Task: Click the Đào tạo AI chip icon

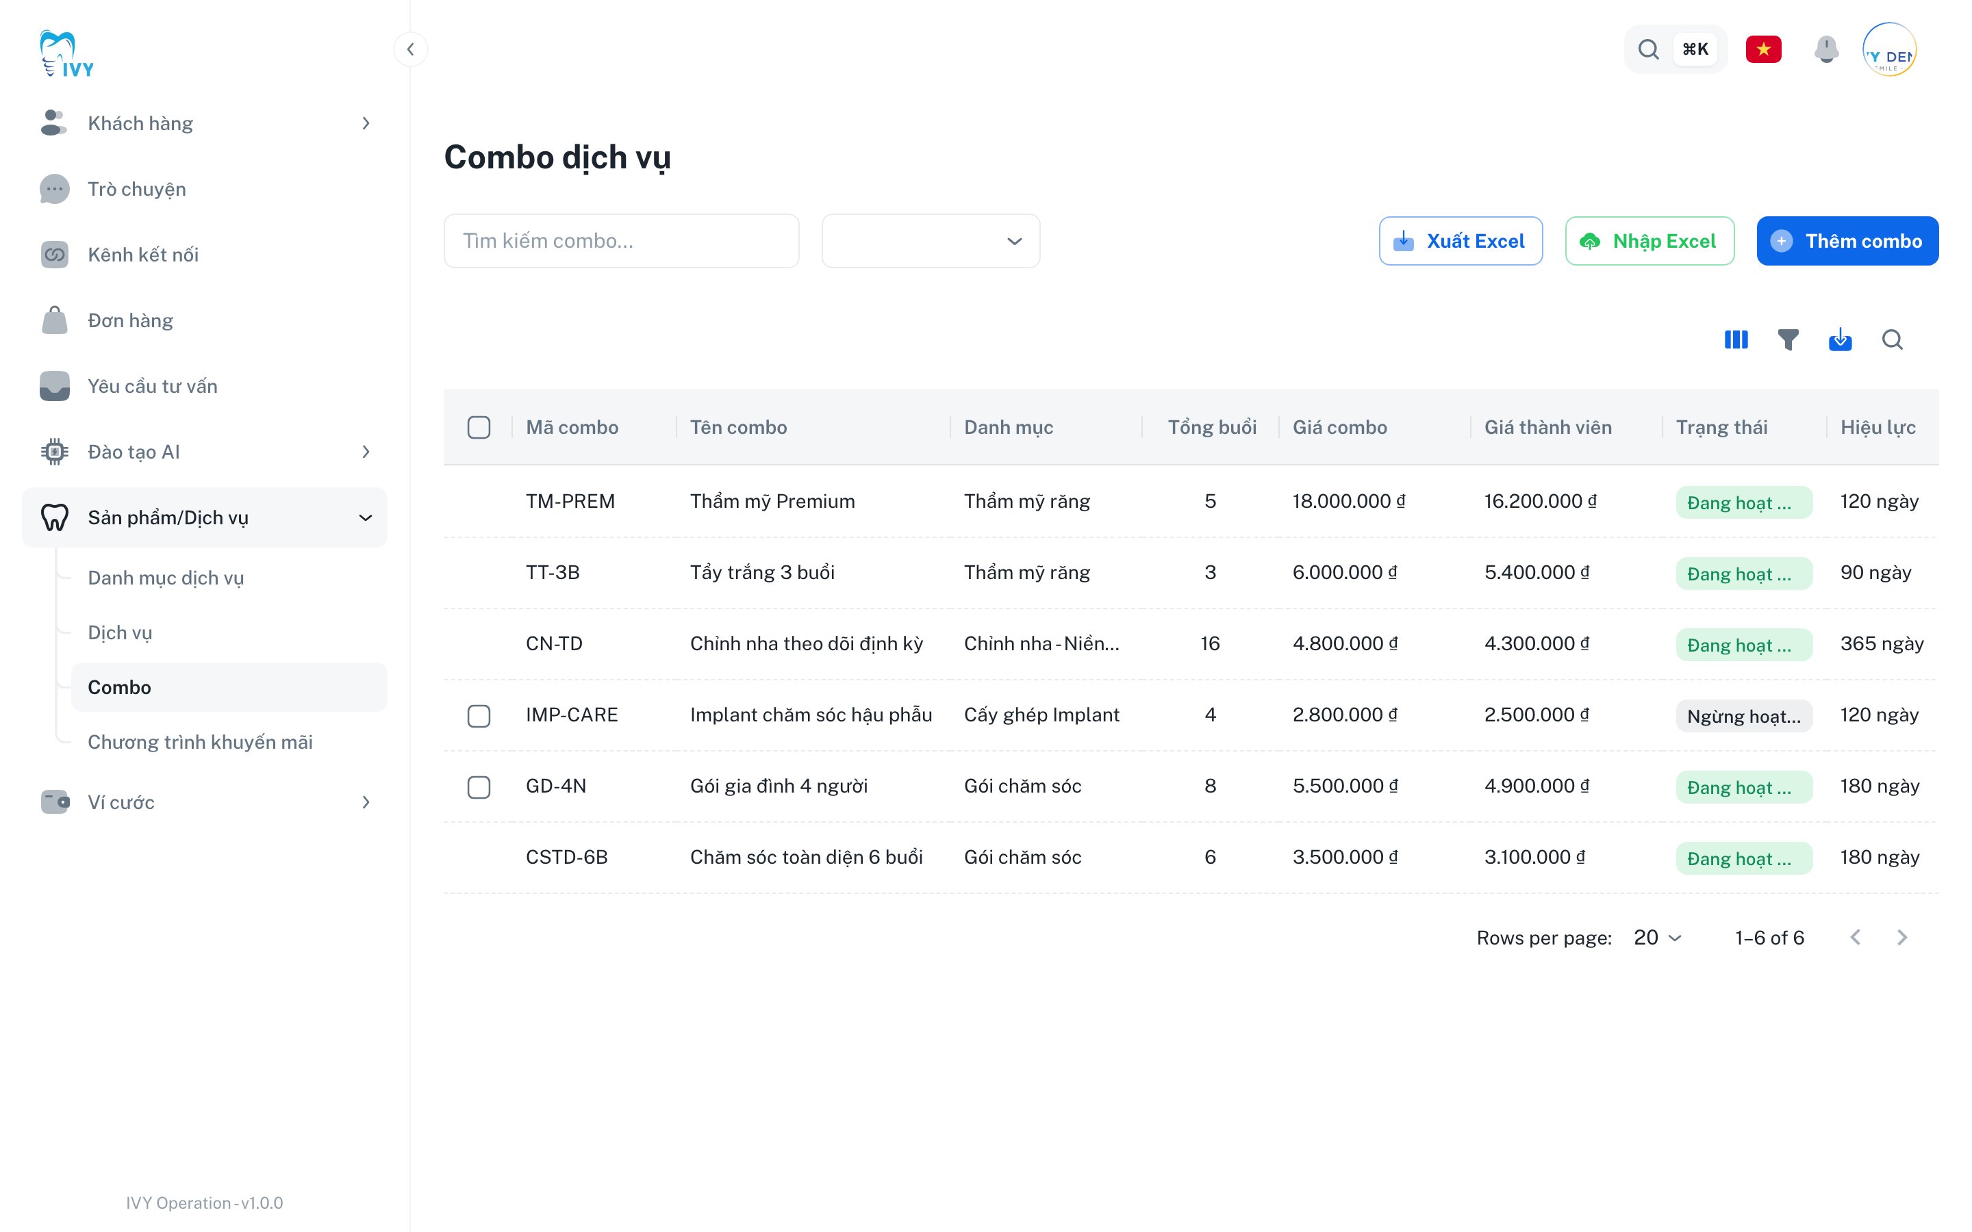Action: [x=54, y=452]
